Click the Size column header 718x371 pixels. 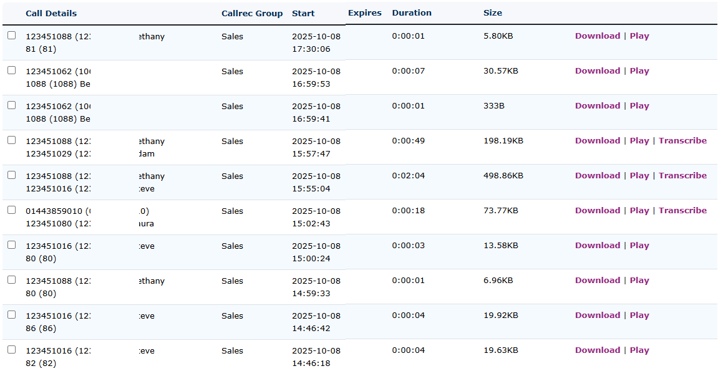(492, 13)
